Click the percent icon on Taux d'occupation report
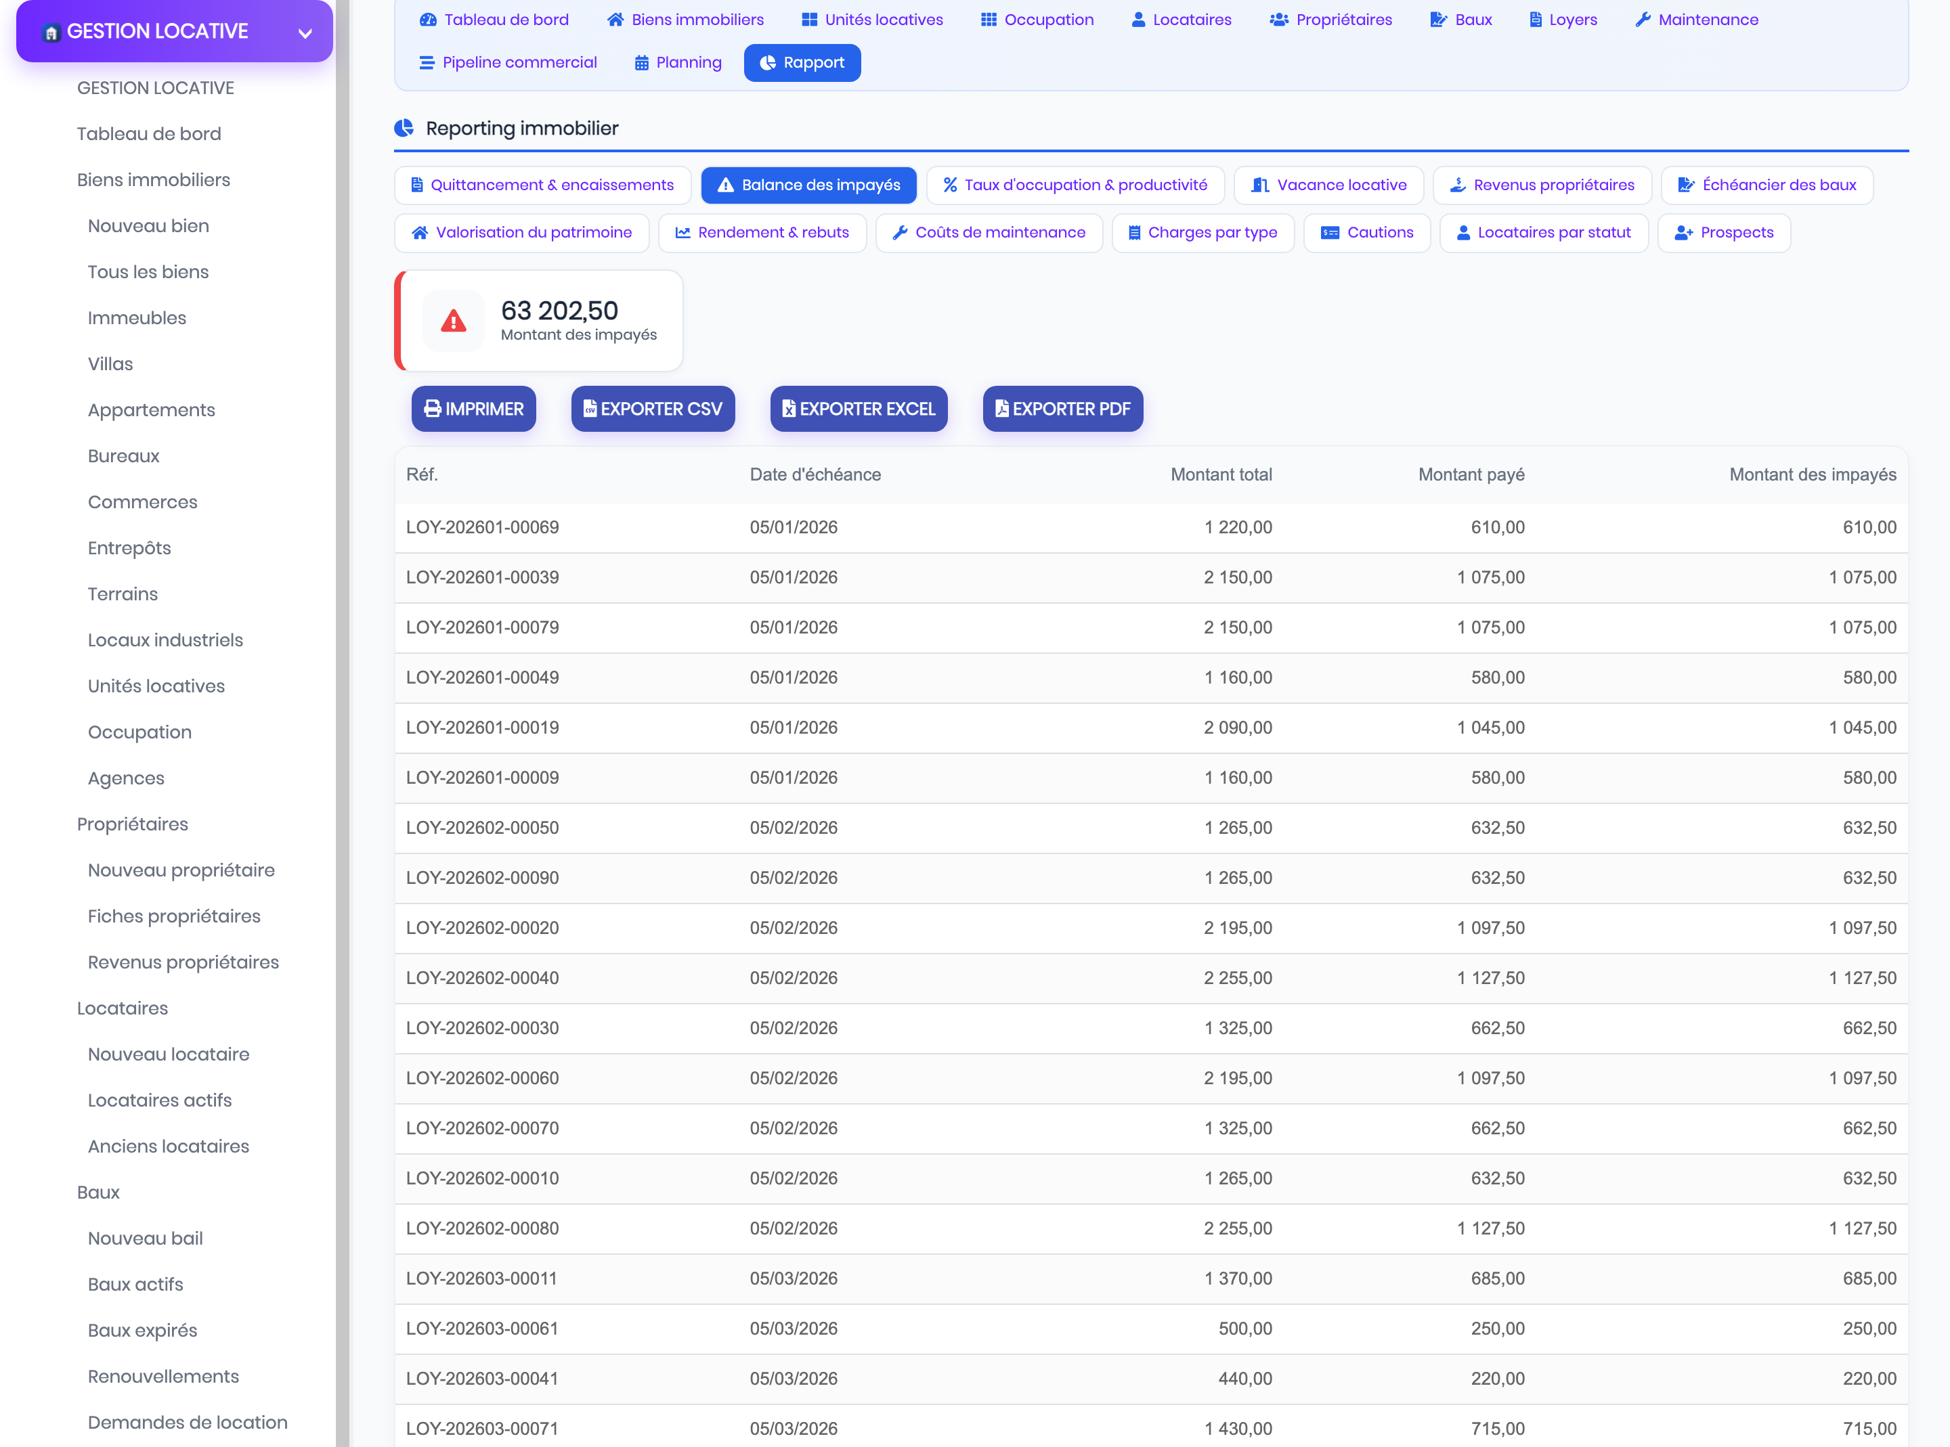 click(x=949, y=185)
